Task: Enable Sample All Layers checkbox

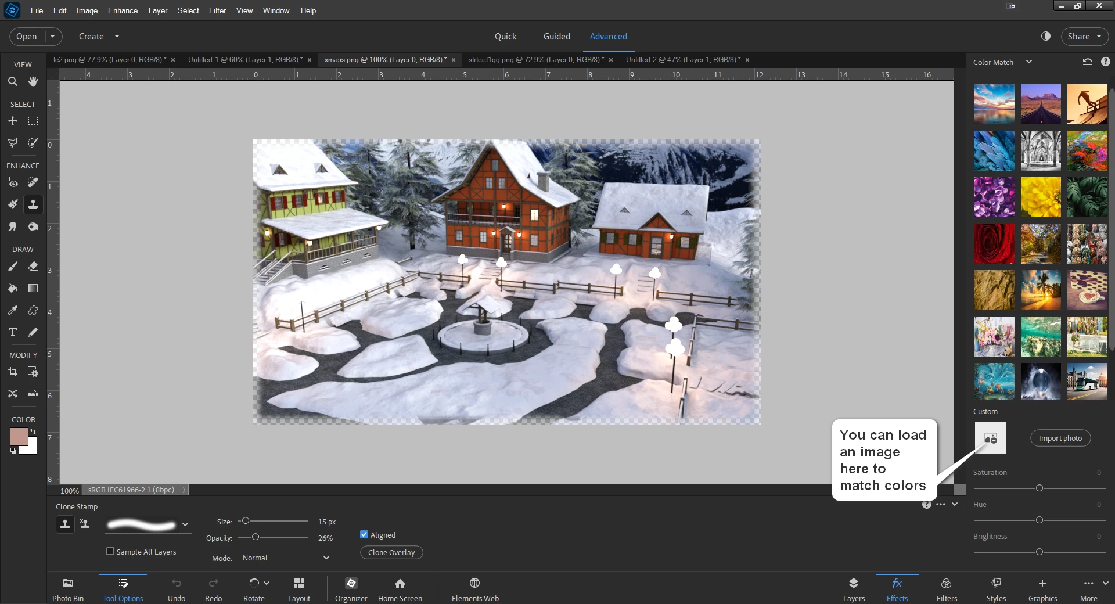Action: (x=110, y=551)
